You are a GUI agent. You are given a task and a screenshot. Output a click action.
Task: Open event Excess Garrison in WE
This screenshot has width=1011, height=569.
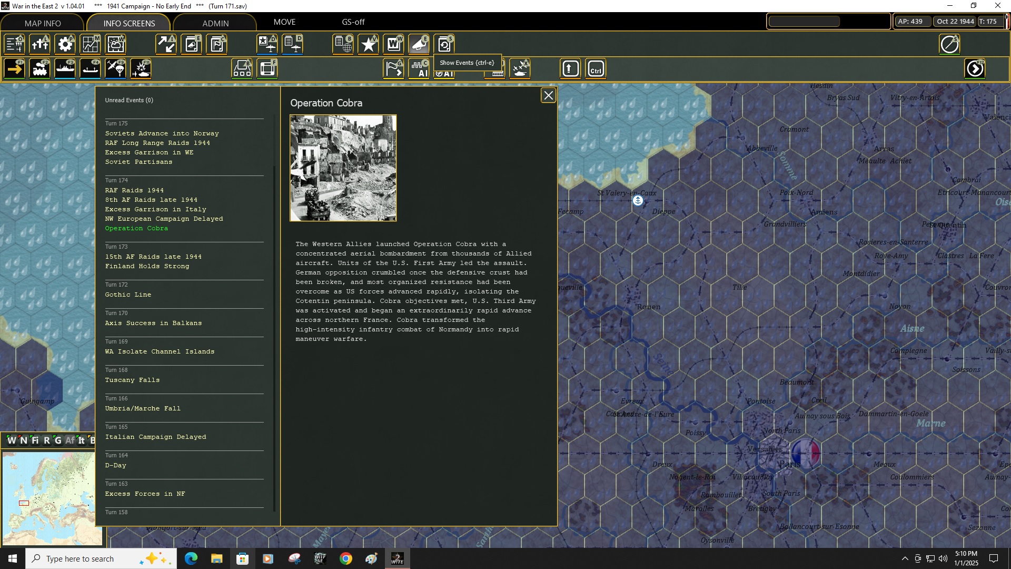pos(149,152)
